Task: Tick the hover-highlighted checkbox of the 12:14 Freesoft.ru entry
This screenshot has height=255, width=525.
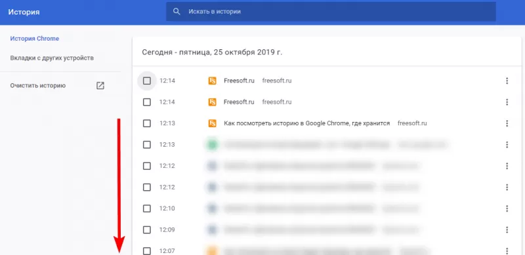Action: tap(146, 81)
